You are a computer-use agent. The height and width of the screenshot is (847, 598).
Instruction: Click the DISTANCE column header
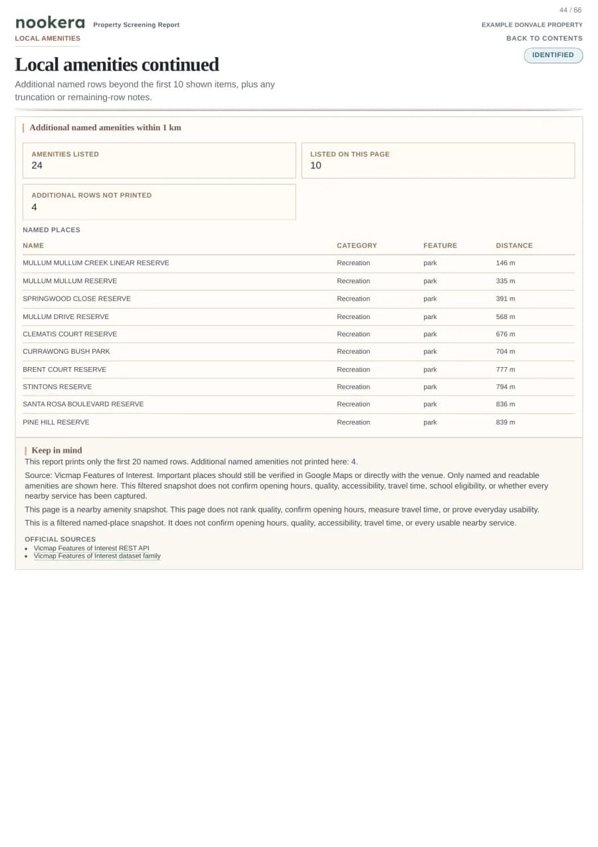(514, 246)
